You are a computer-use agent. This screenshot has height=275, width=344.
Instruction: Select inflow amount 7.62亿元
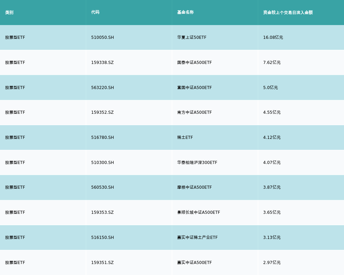point(272,63)
